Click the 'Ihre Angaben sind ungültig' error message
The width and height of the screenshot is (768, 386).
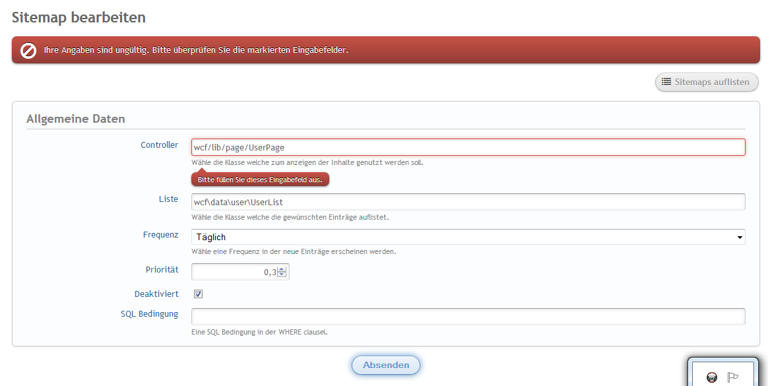(195, 50)
